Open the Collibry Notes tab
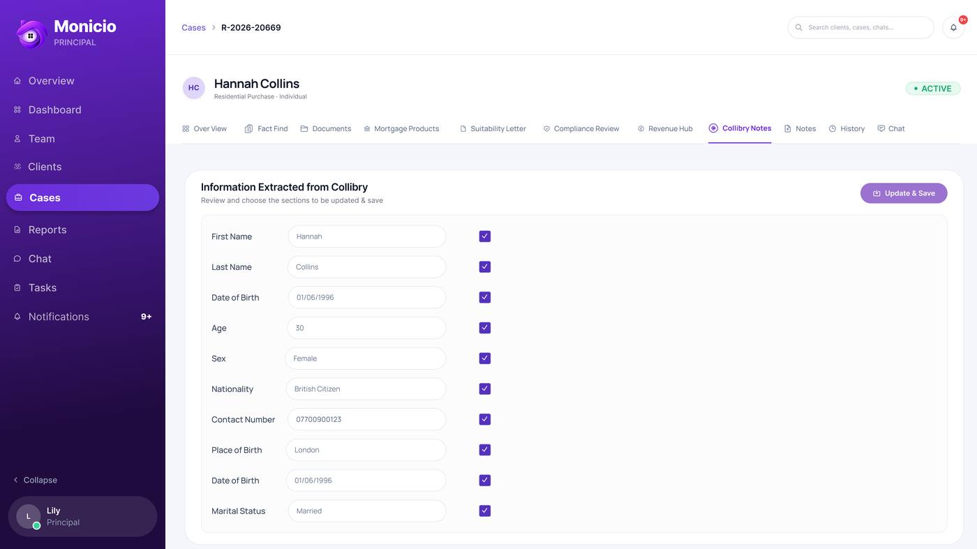 tap(740, 128)
